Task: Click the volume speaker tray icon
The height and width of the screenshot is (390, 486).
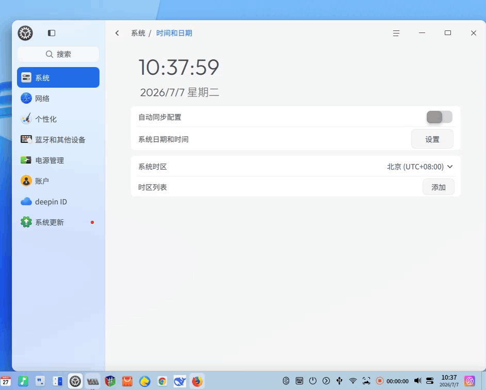Action: [417, 381]
